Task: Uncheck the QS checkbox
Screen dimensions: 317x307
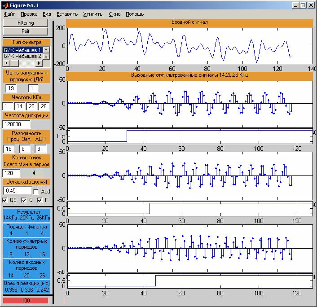Action: (5, 200)
